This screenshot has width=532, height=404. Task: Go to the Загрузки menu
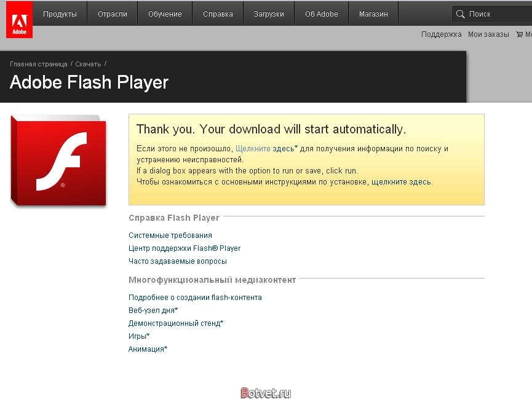[x=269, y=14]
